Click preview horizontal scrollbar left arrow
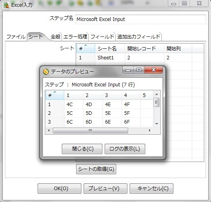 pos(49,130)
